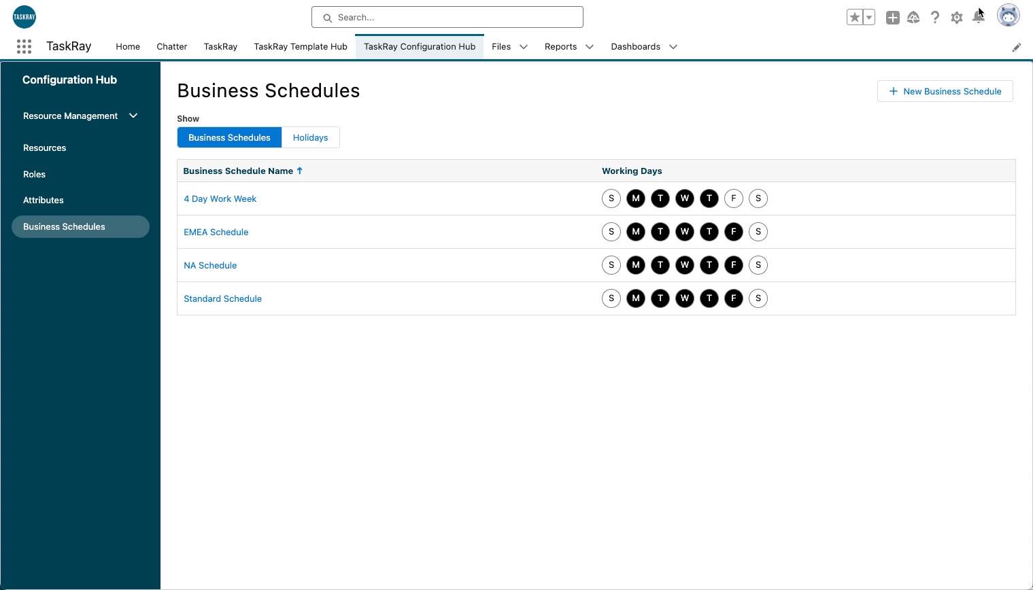Screen dimensions: 1033x590
Task: Open the Help question mark icon
Action: pyautogui.click(x=935, y=18)
